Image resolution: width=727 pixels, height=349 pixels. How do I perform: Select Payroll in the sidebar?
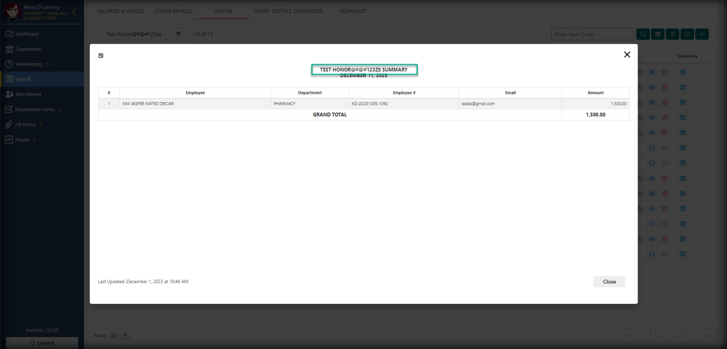[23, 79]
